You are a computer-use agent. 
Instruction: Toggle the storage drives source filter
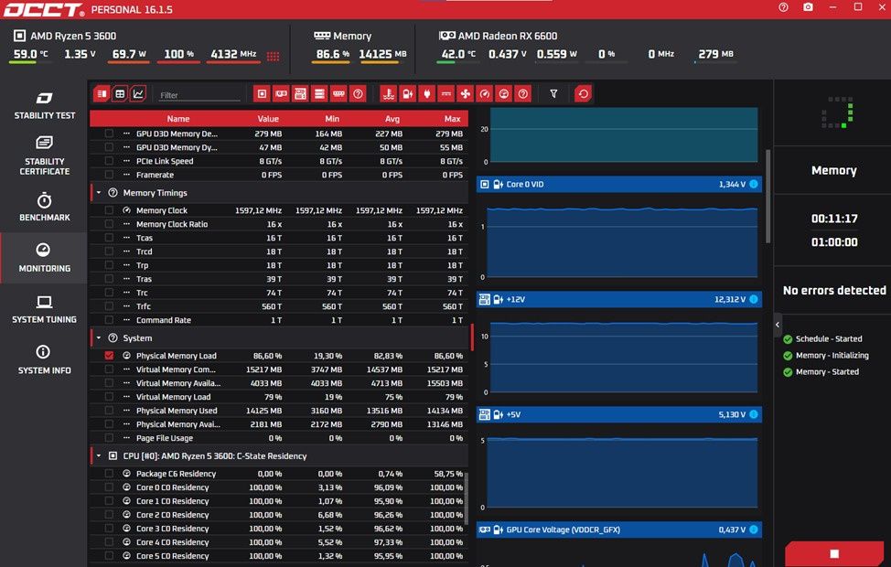(320, 94)
